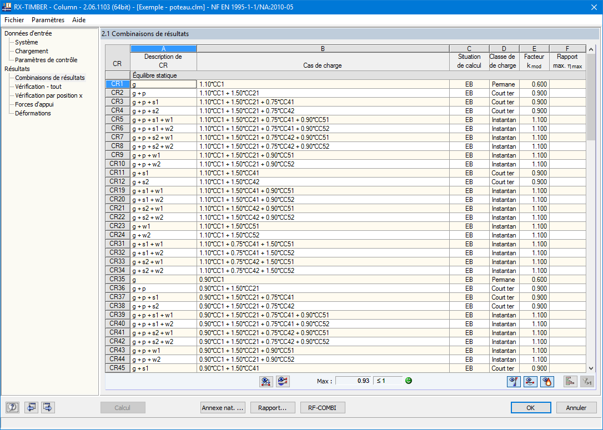Click kmod 1.100 in row CR44
Screen dimensions: 603x430
pos(534,360)
